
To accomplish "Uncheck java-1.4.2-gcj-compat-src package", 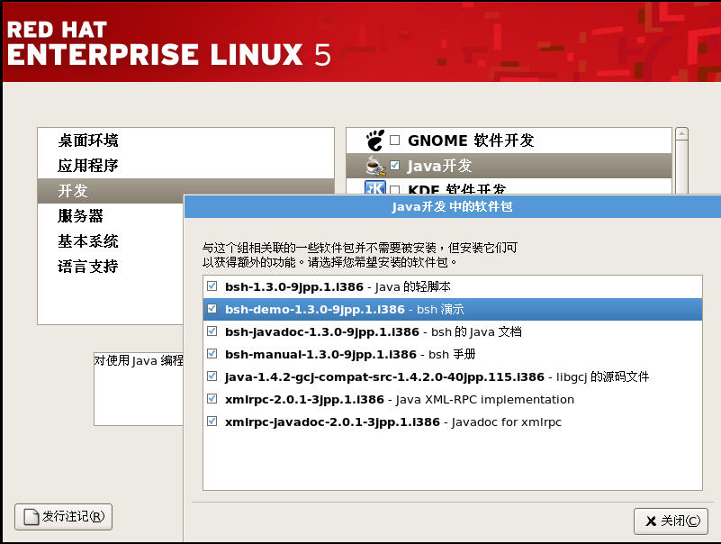I will pos(212,376).
